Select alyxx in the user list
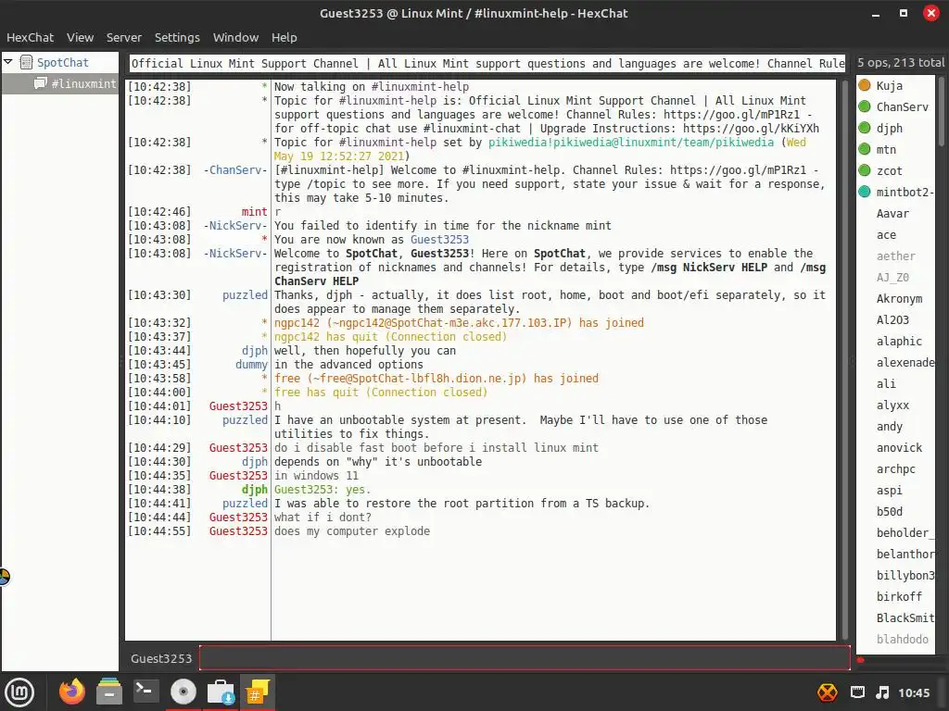The width and height of the screenshot is (949, 711). [x=892, y=405]
